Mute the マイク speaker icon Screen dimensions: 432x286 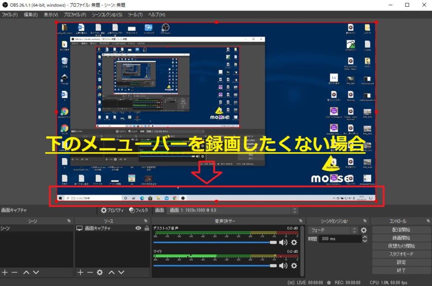(x=283, y=265)
